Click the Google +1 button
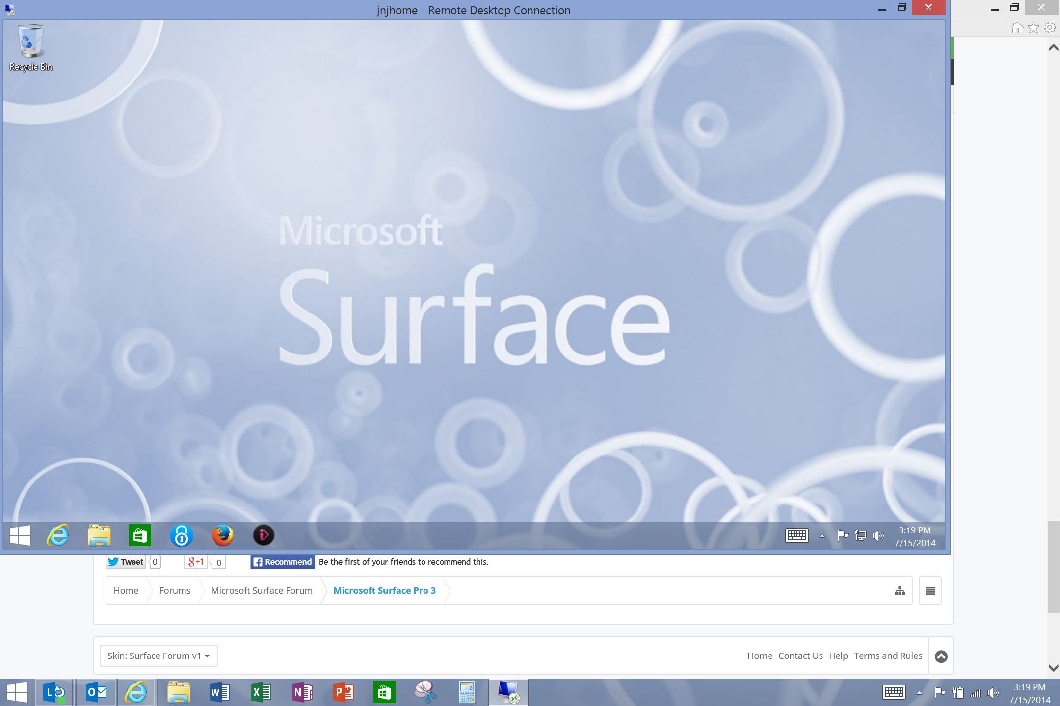This screenshot has width=1060, height=706. pyautogui.click(x=196, y=562)
